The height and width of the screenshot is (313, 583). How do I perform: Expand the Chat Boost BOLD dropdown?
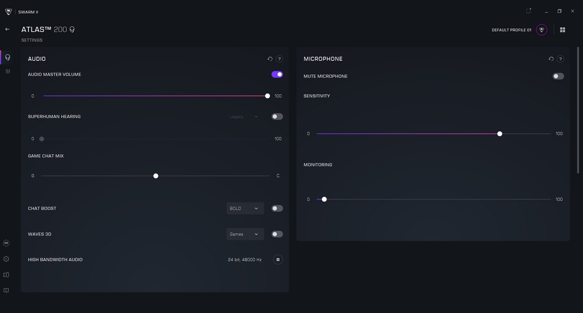pyautogui.click(x=245, y=209)
